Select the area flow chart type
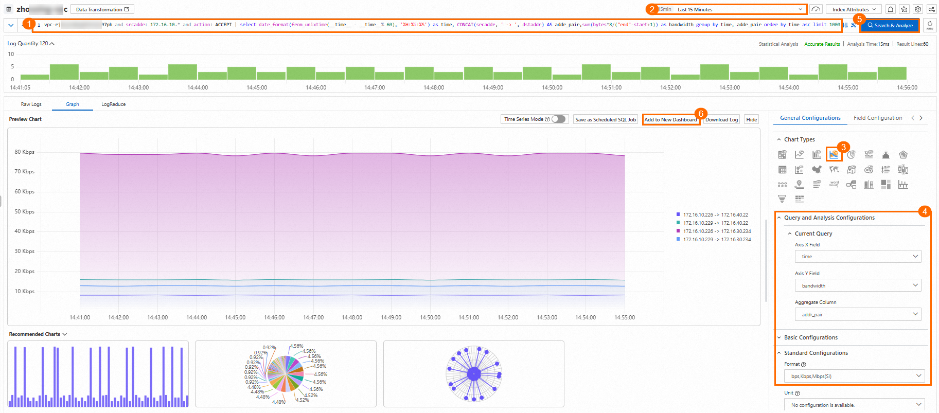This screenshot has height=413, width=939. 834,154
